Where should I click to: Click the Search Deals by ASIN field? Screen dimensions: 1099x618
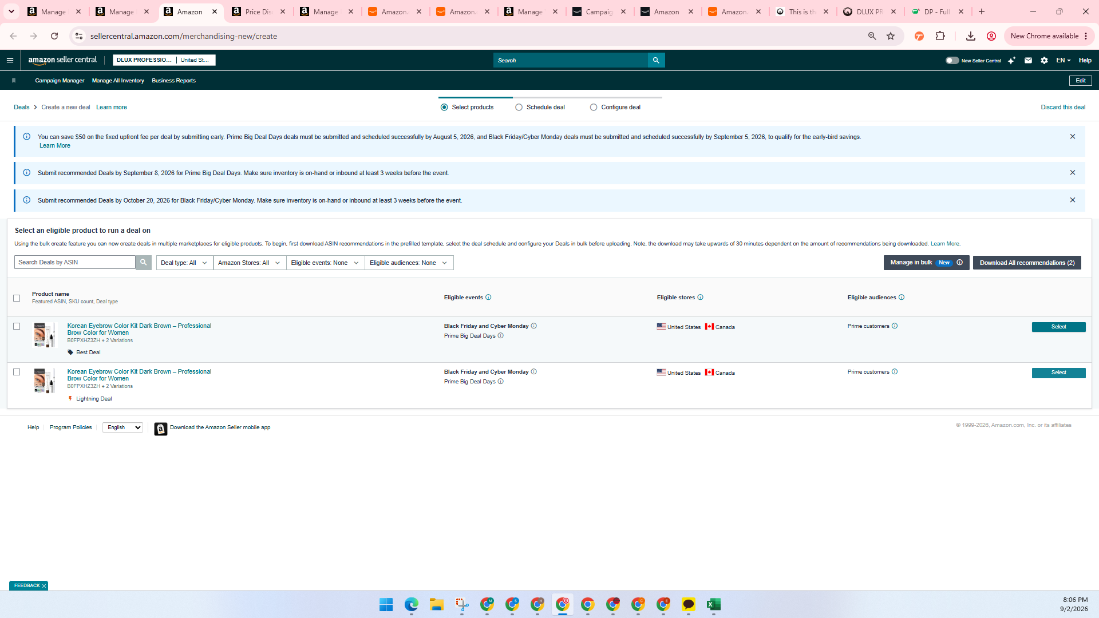75,262
